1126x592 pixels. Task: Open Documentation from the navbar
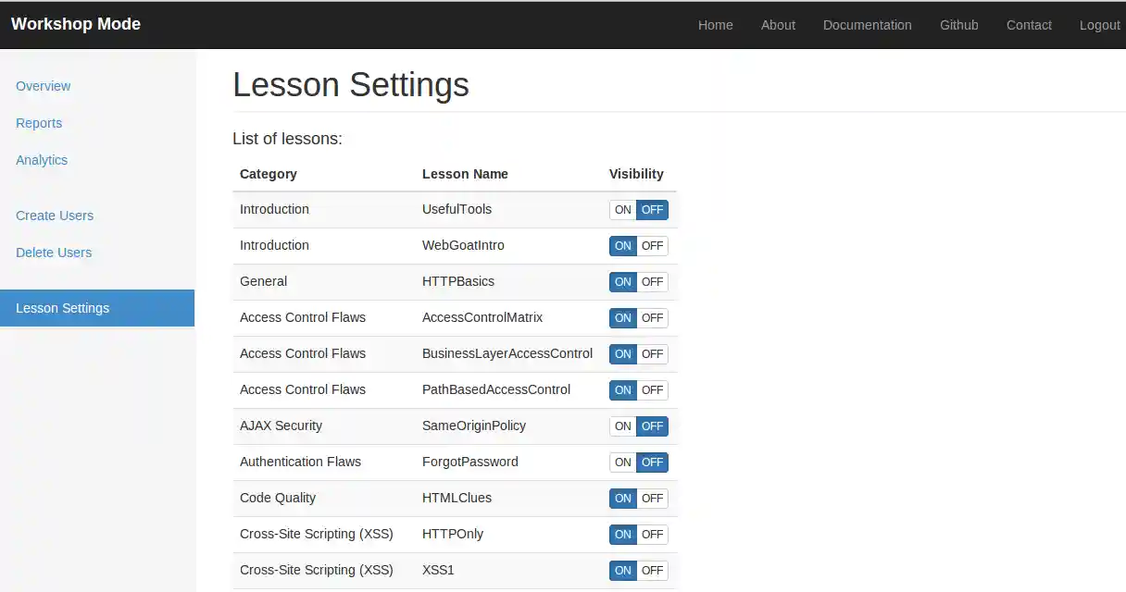click(867, 25)
